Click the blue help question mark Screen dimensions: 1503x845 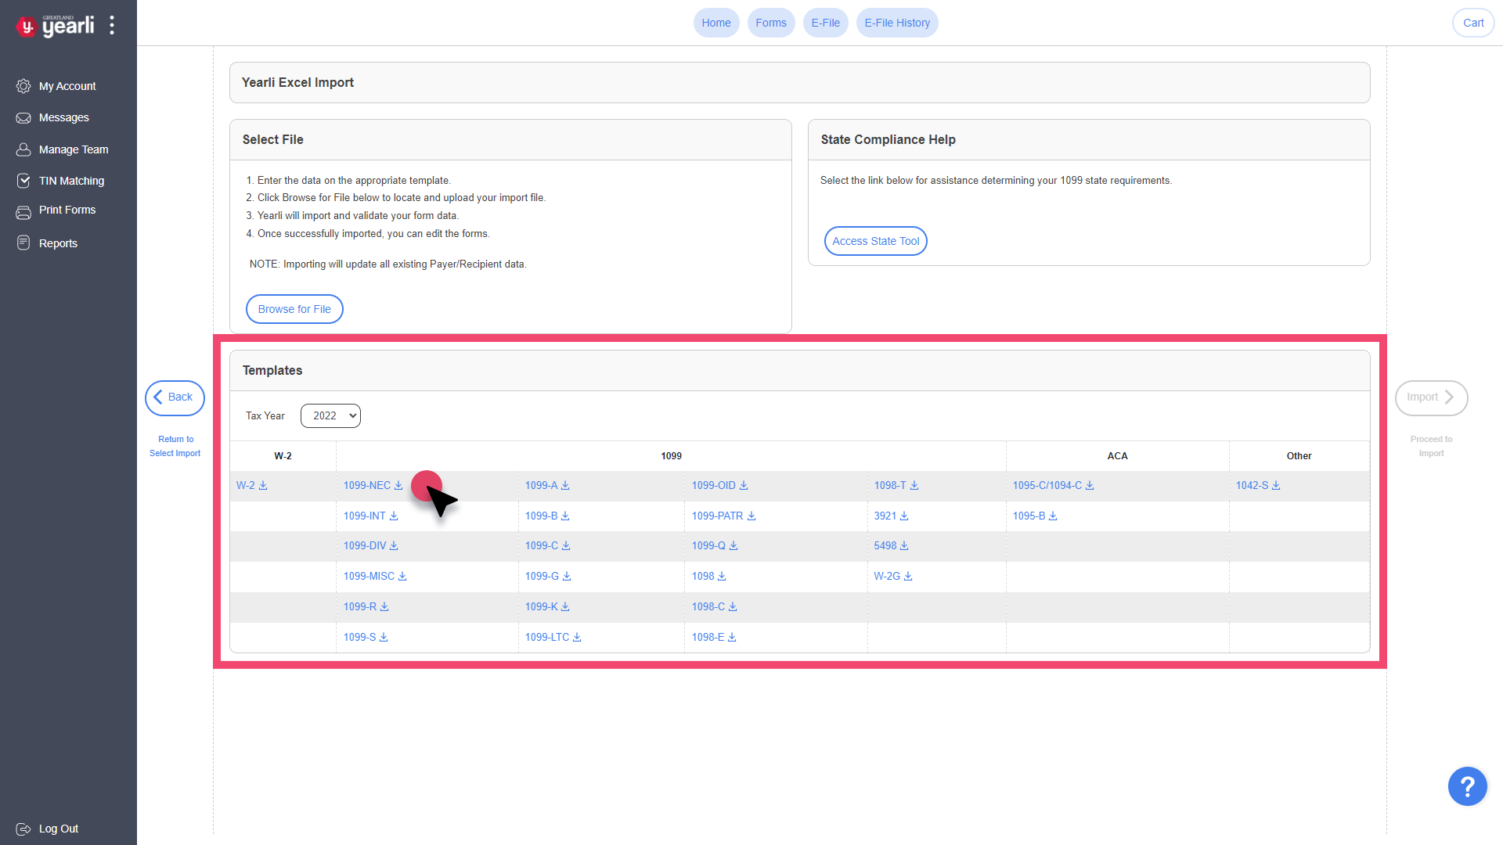[x=1467, y=786]
